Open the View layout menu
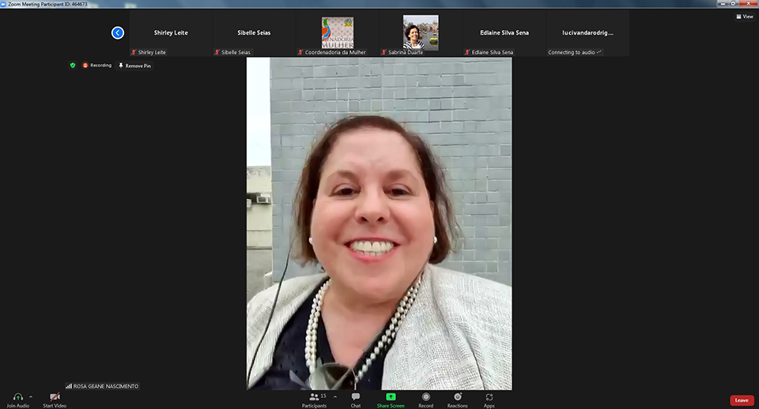The image size is (759, 409). [744, 16]
